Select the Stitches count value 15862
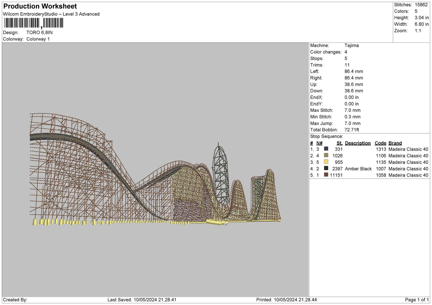The image size is (432, 305). 421,5
